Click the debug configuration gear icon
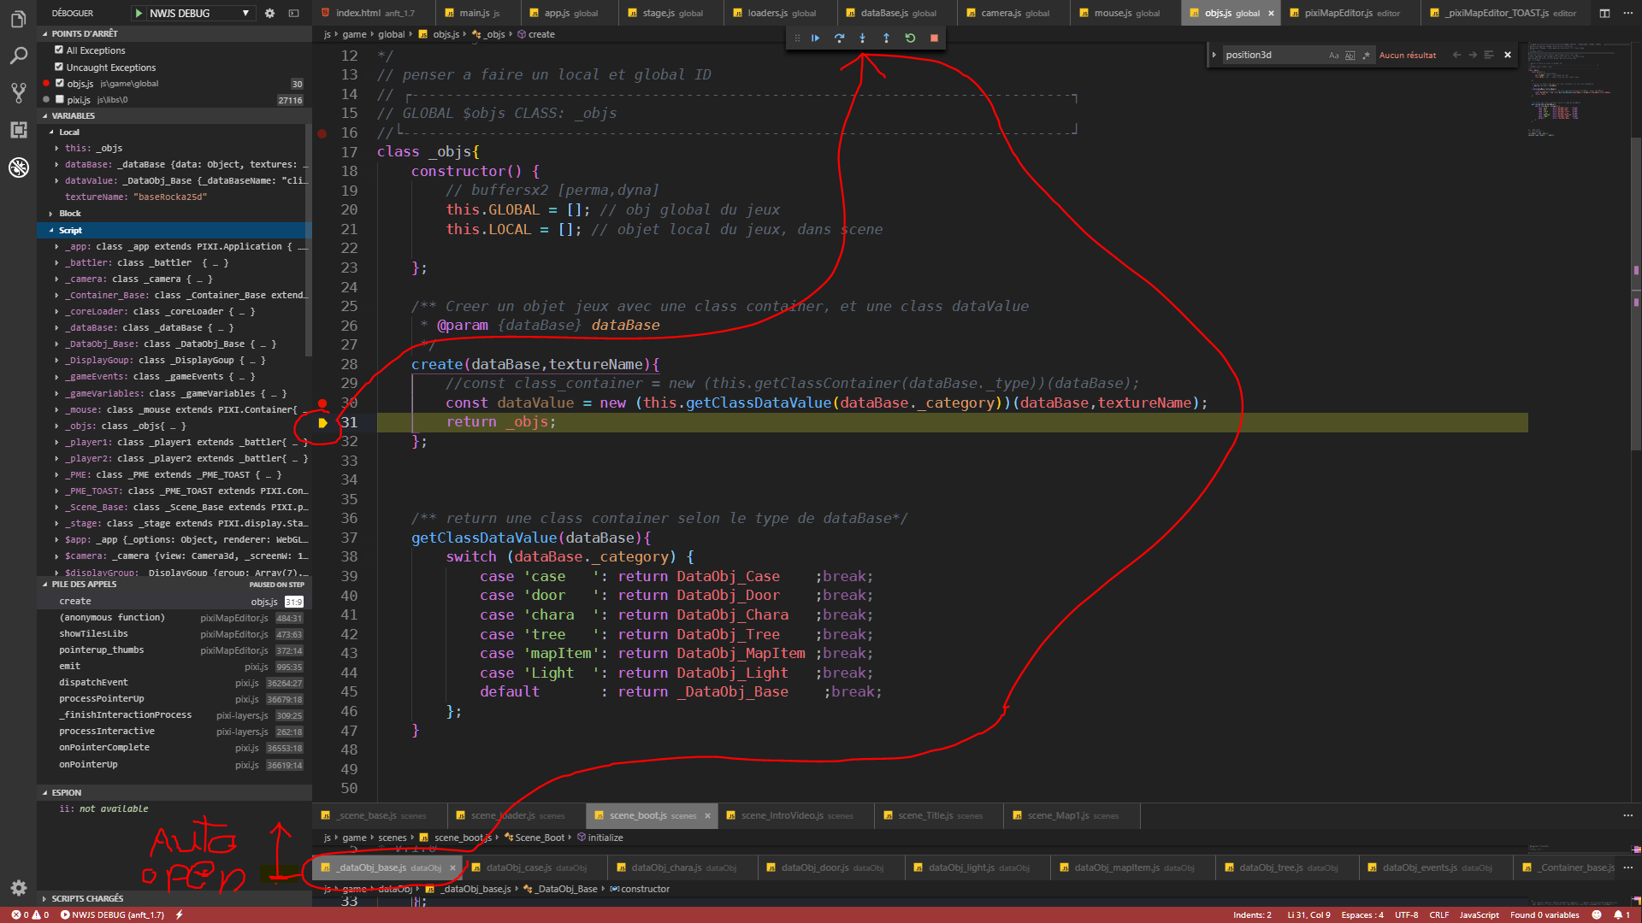 (269, 13)
